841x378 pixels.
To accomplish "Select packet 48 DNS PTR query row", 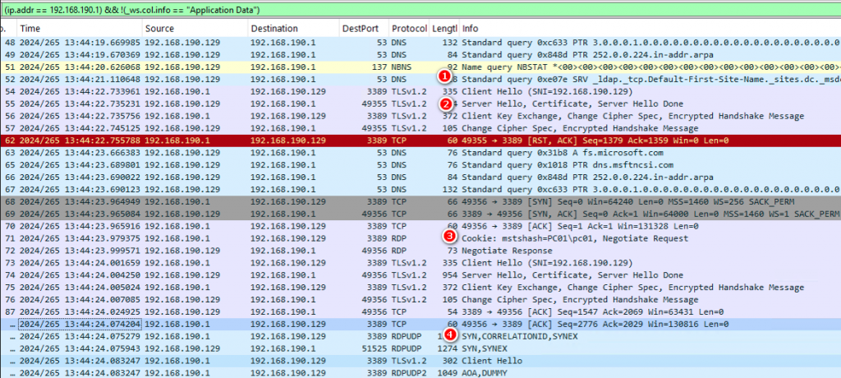I will click(420, 42).
